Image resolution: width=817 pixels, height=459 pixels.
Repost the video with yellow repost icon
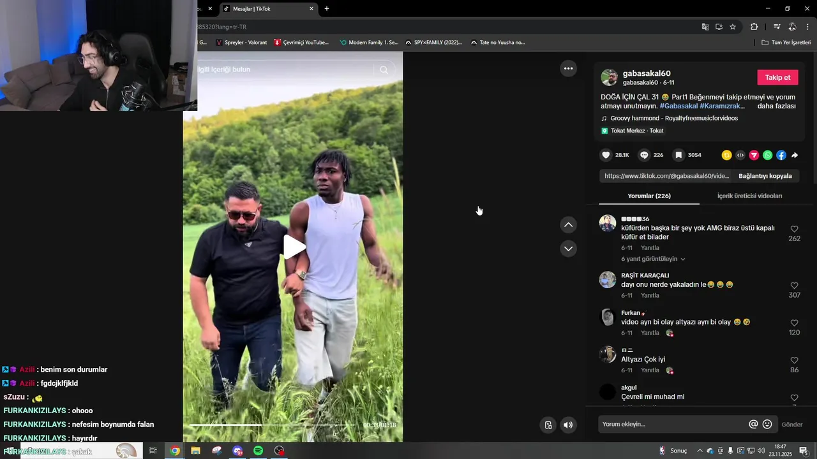726,155
